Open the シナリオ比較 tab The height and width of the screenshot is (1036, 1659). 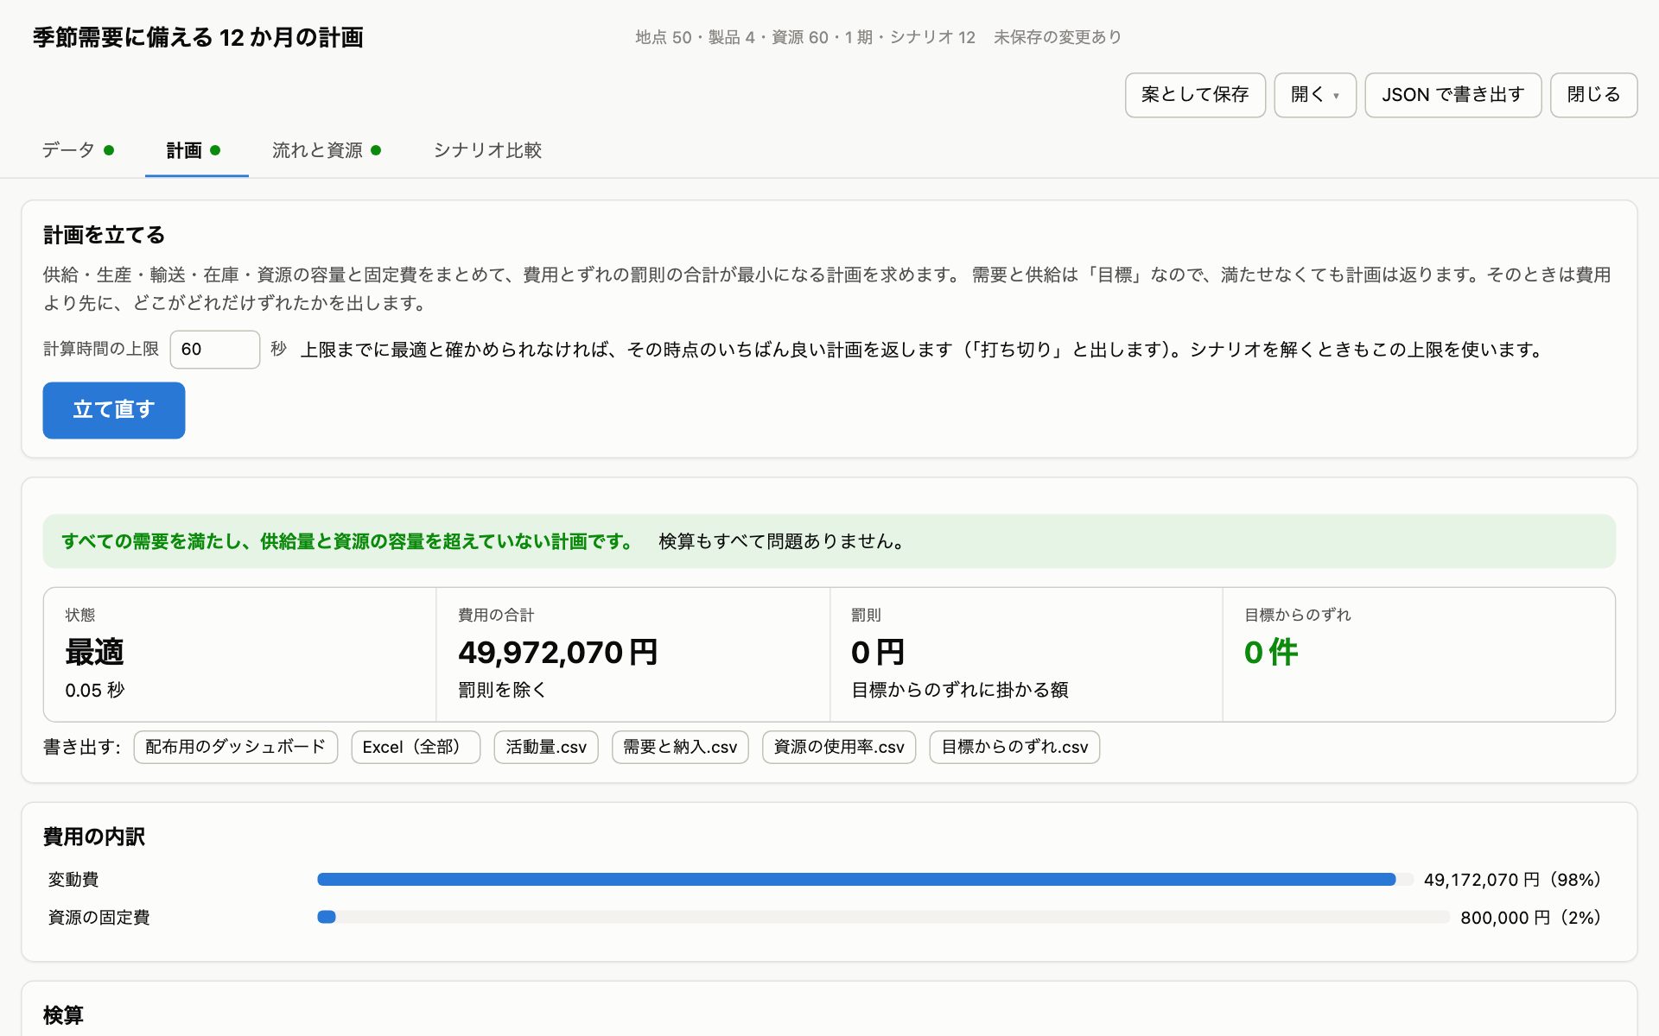487,150
